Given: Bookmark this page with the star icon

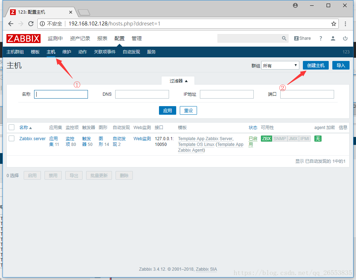Looking at the screenshot, I should 333,24.
